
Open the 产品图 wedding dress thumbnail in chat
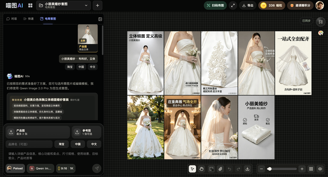[x=88, y=38]
